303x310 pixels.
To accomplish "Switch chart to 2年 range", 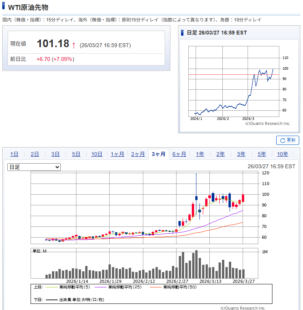I will [x=220, y=154].
